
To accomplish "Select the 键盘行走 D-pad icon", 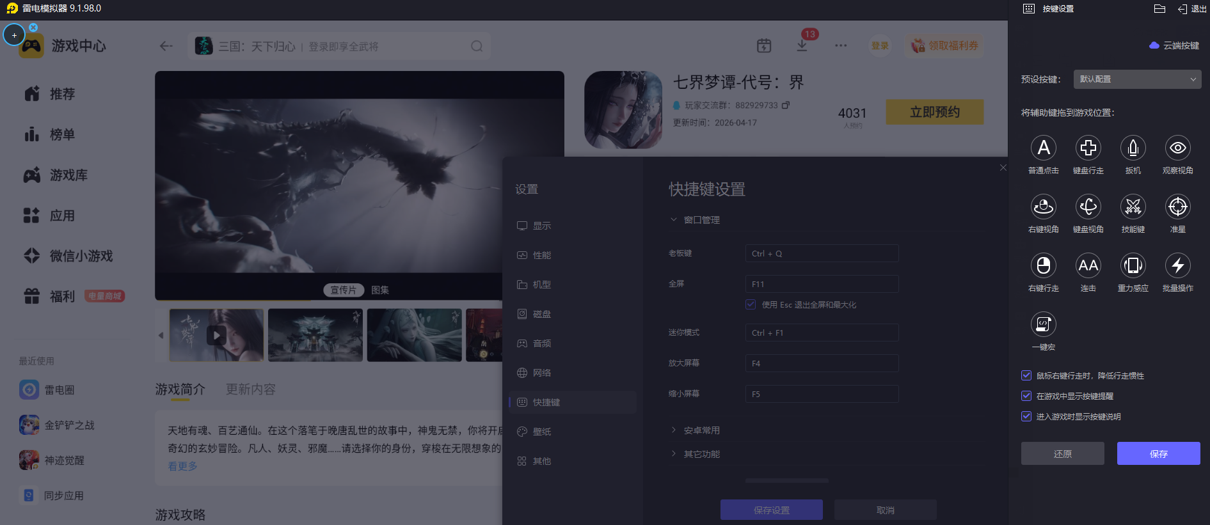I will [1088, 148].
